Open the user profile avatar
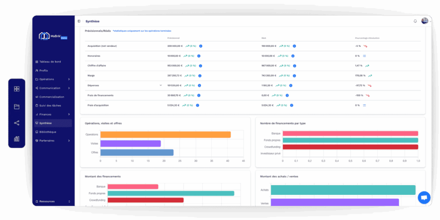The height and width of the screenshot is (220, 440). [x=425, y=21]
